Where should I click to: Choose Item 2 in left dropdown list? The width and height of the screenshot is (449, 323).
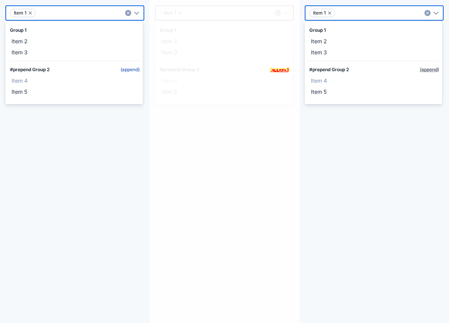74,41
